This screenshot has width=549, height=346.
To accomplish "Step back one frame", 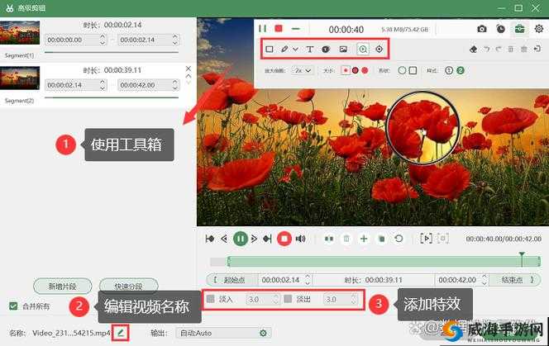I will (x=224, y=239).
